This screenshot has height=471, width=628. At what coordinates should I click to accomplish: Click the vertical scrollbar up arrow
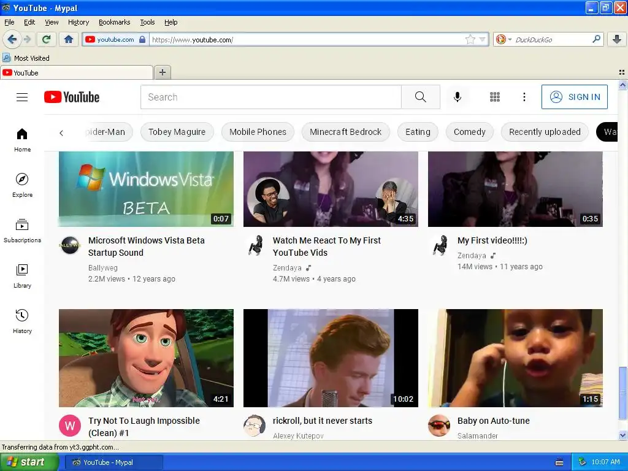coord(622,85)
